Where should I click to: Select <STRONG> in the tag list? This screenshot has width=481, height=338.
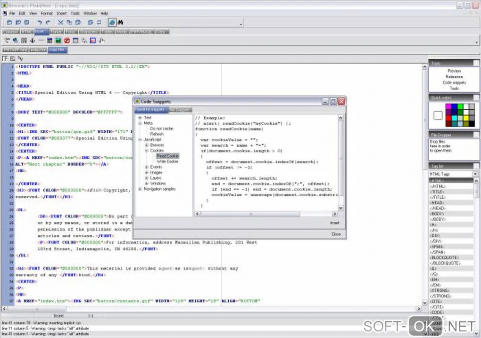[440, 290]
